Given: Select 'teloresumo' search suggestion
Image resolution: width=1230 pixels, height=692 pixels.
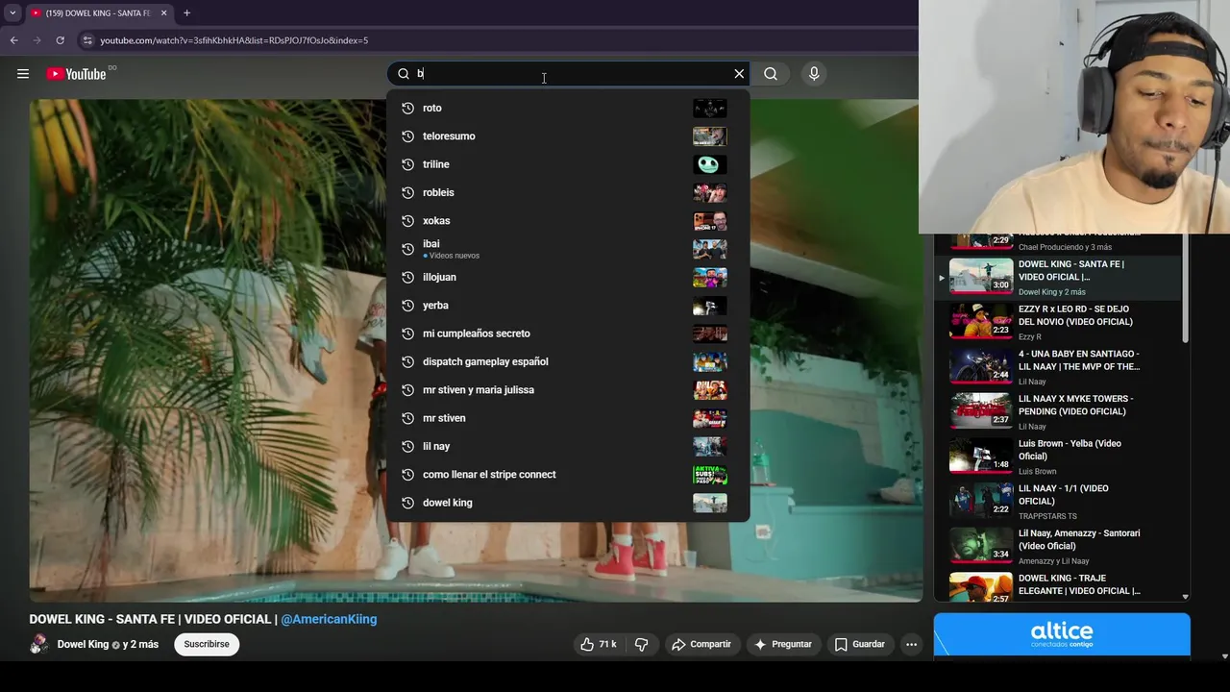Looking at the screenshot, I should [x=568, y=136].
